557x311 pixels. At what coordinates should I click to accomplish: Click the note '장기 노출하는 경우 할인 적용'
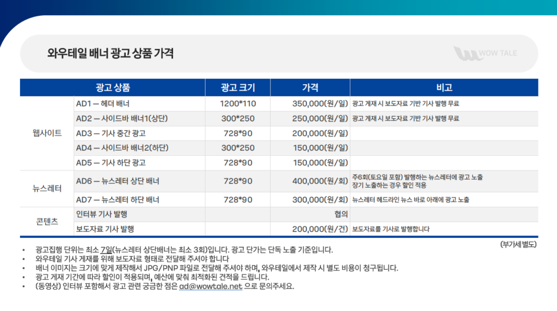[x=389, y=185]
